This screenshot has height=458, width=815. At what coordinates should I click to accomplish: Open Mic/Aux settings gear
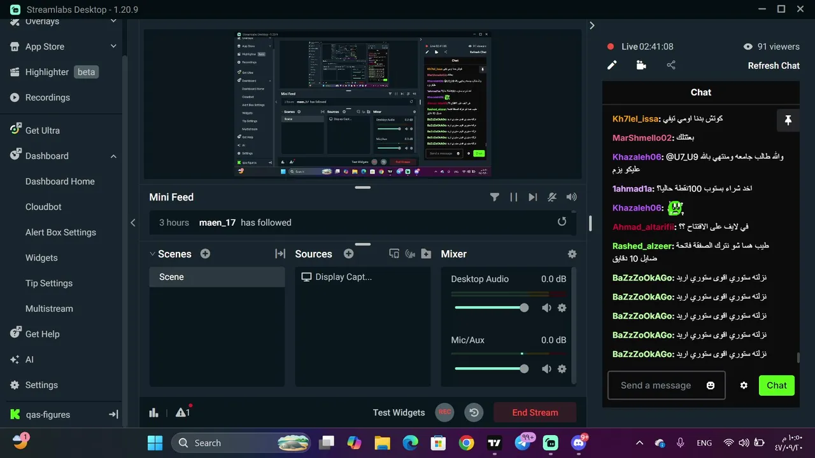point(562,369)
